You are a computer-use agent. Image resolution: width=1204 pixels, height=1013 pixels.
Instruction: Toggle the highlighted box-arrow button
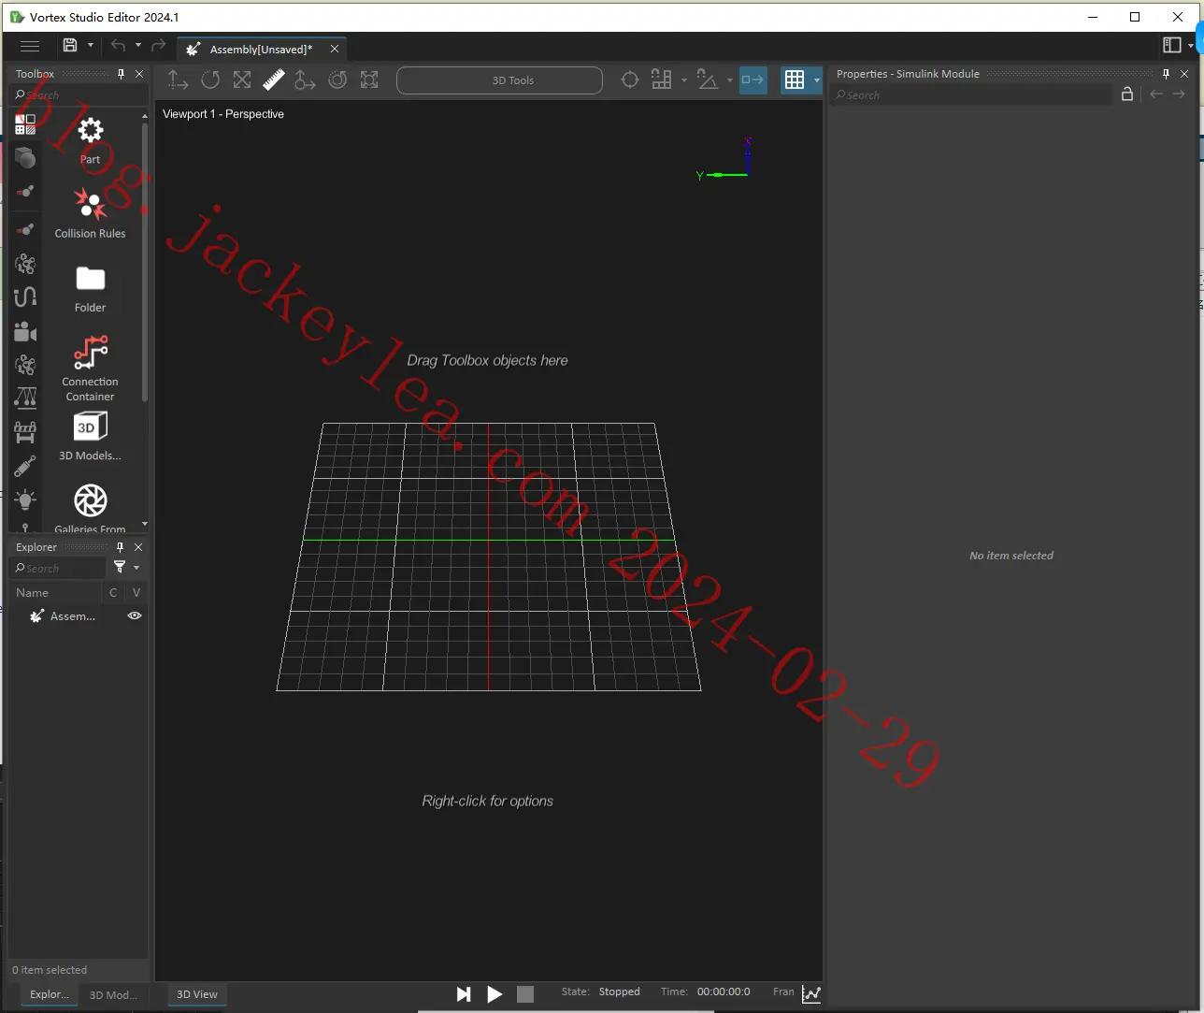752,80
